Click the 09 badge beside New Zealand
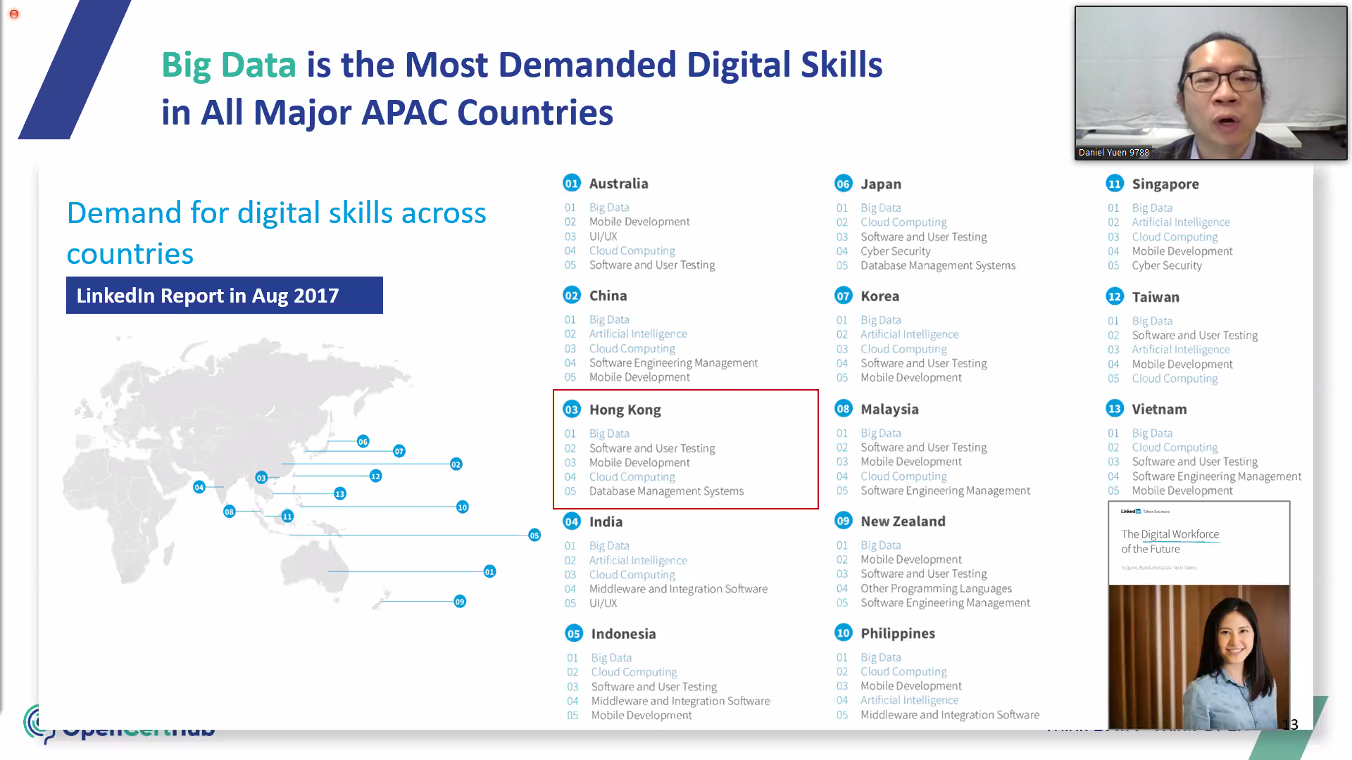The image size is (1352, 760). point(843,521)
